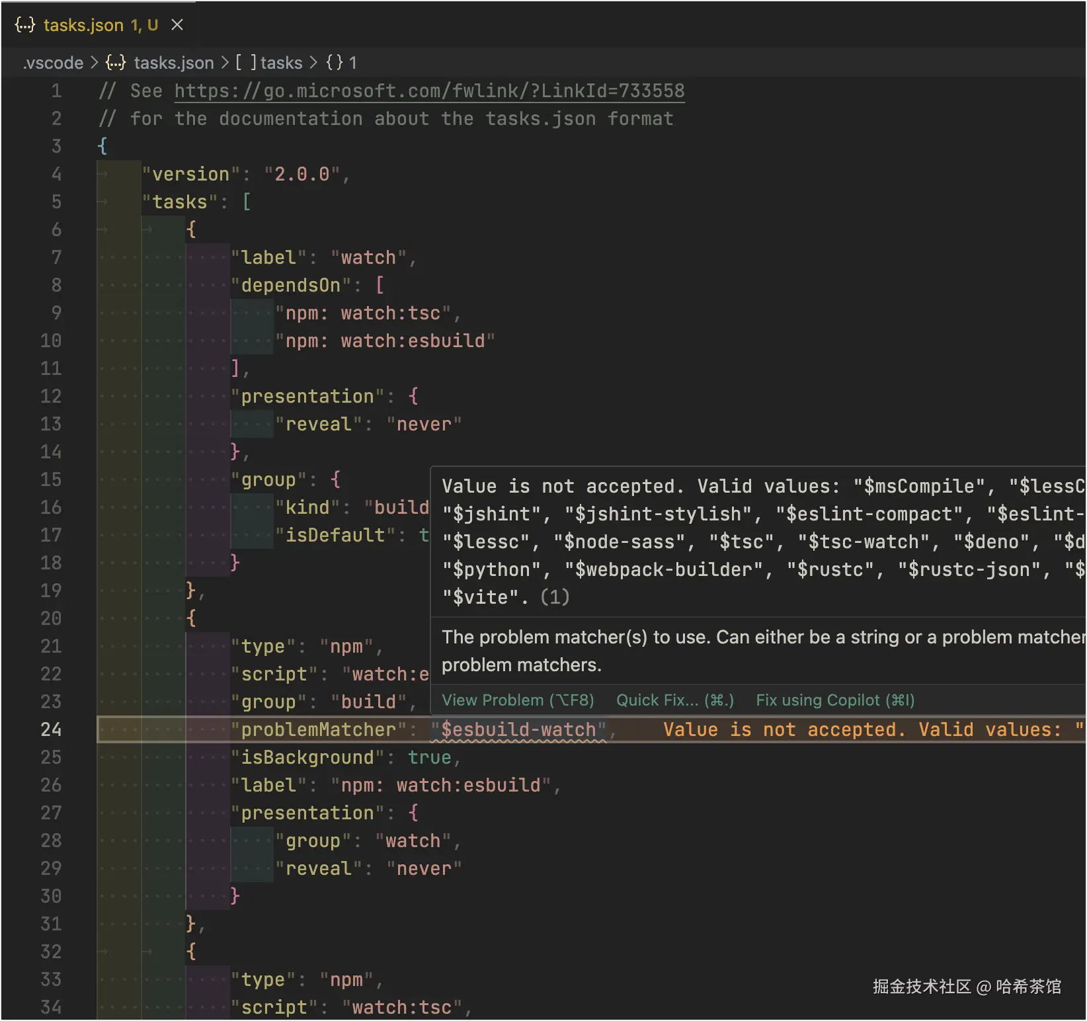Click the "script" key on line 22
This screenshot has width=1087, height=1021.
pyautogui.click(x=274, y=674)
